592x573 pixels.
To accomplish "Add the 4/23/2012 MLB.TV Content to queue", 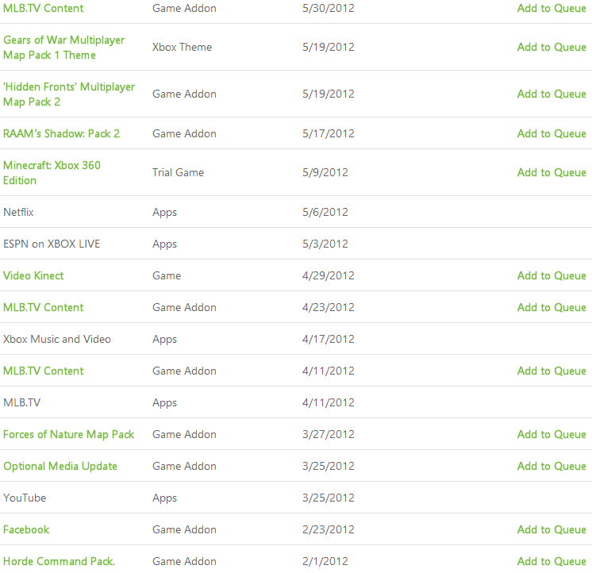I will (552, 307).
